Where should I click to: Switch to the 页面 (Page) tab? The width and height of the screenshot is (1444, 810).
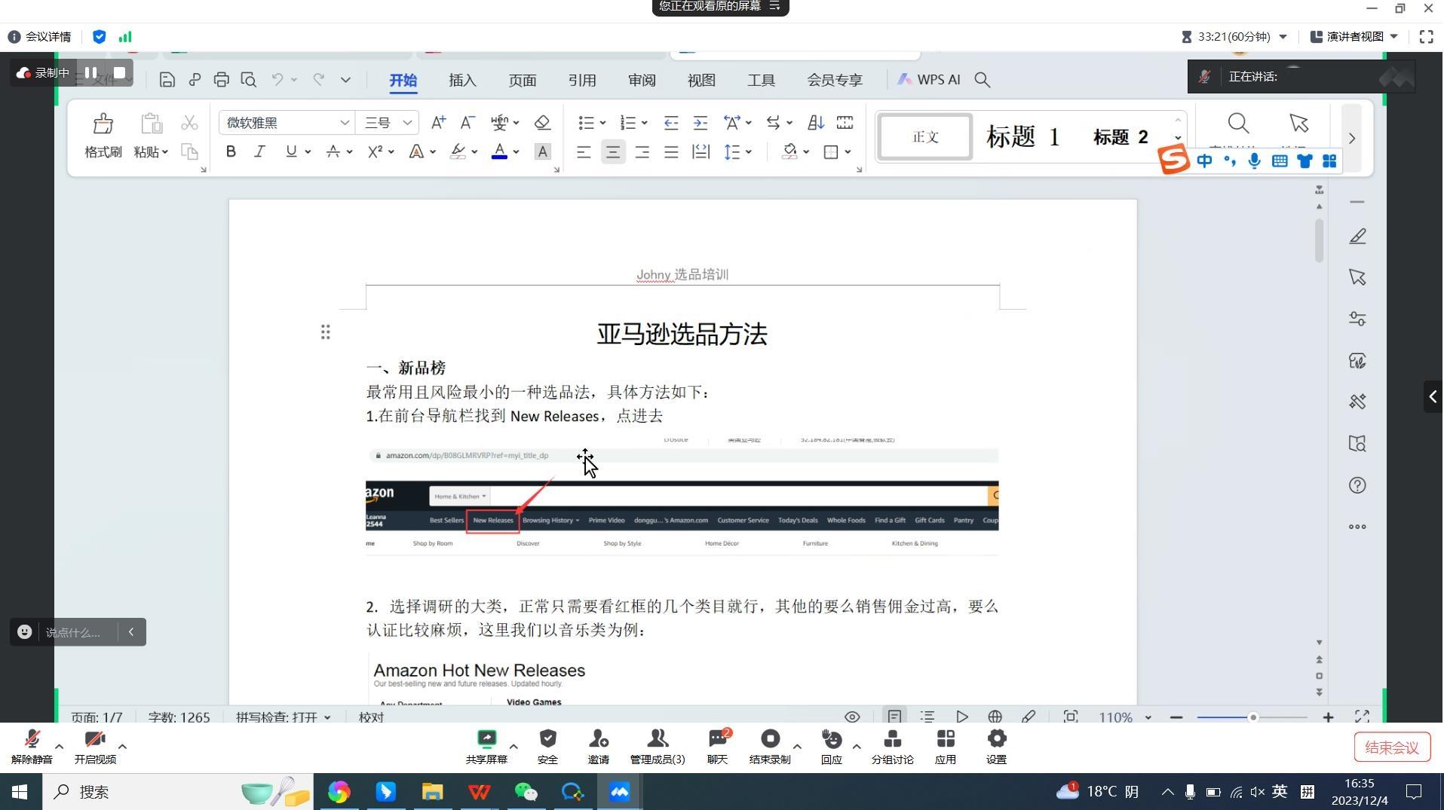pos(523,80)
